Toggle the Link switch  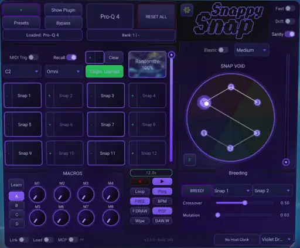pyautogui.click(x=23, y=240)
